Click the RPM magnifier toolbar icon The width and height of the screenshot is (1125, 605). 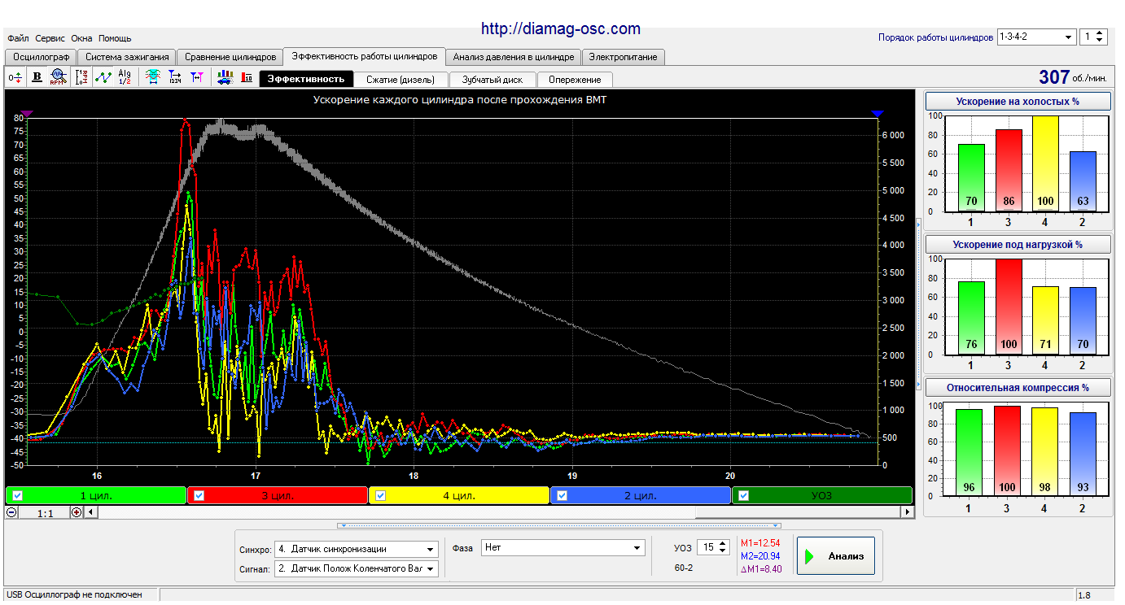[x=58, y=77]
